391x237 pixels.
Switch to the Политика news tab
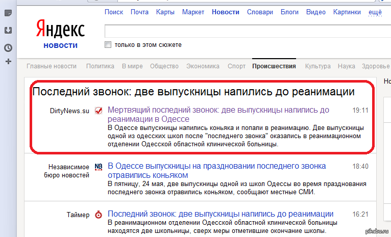100,66
